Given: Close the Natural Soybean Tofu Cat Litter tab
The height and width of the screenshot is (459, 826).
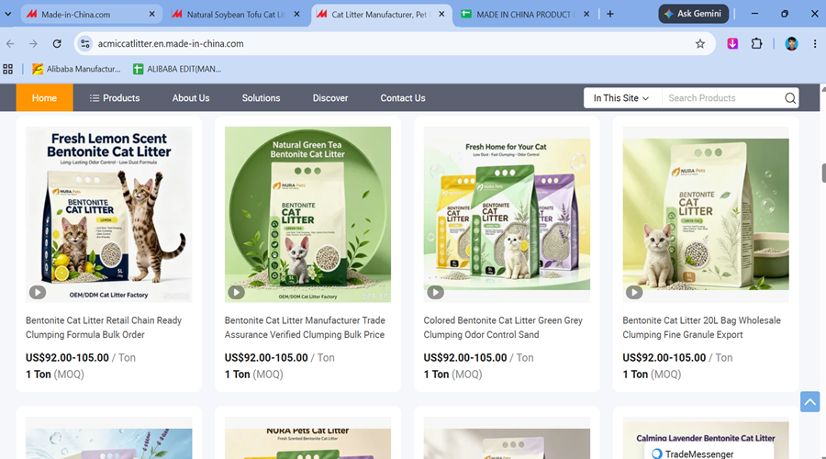Looking at the screenshot, I should click(x=296, y=14).
